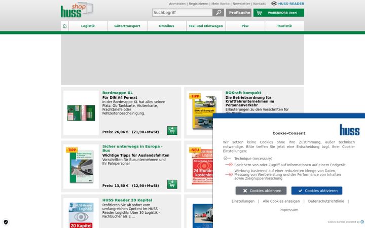
Task: Click the huss shop logo
Action: [77, 10]
